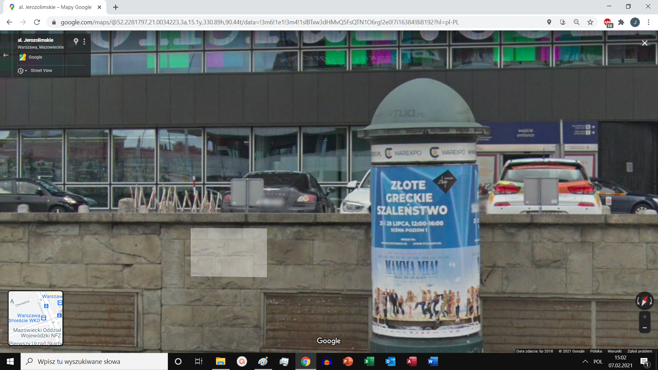Open Task View on taskbar
Image resolution: width=658 pixels, height=370 pixels.
point(199,361)
